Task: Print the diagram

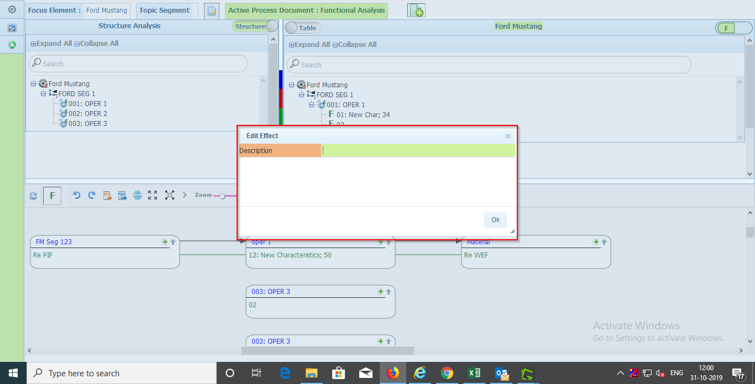Action: click(x=138, y=195)
